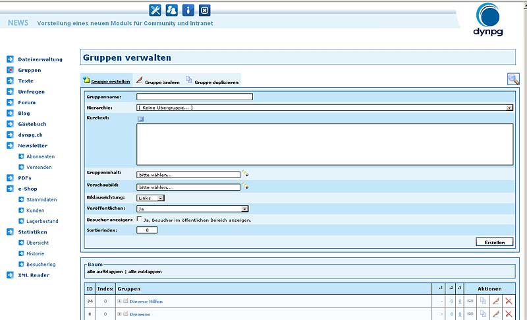Open the Veröffentlichen dropdown

point(192,208)
